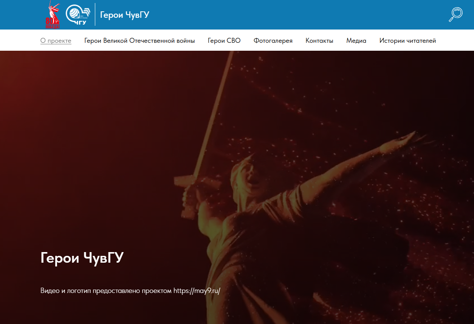The image size is (474, 324).
Task: Click the vertical divider beside the ЧГУ logo
Action: tap(95, 14)
